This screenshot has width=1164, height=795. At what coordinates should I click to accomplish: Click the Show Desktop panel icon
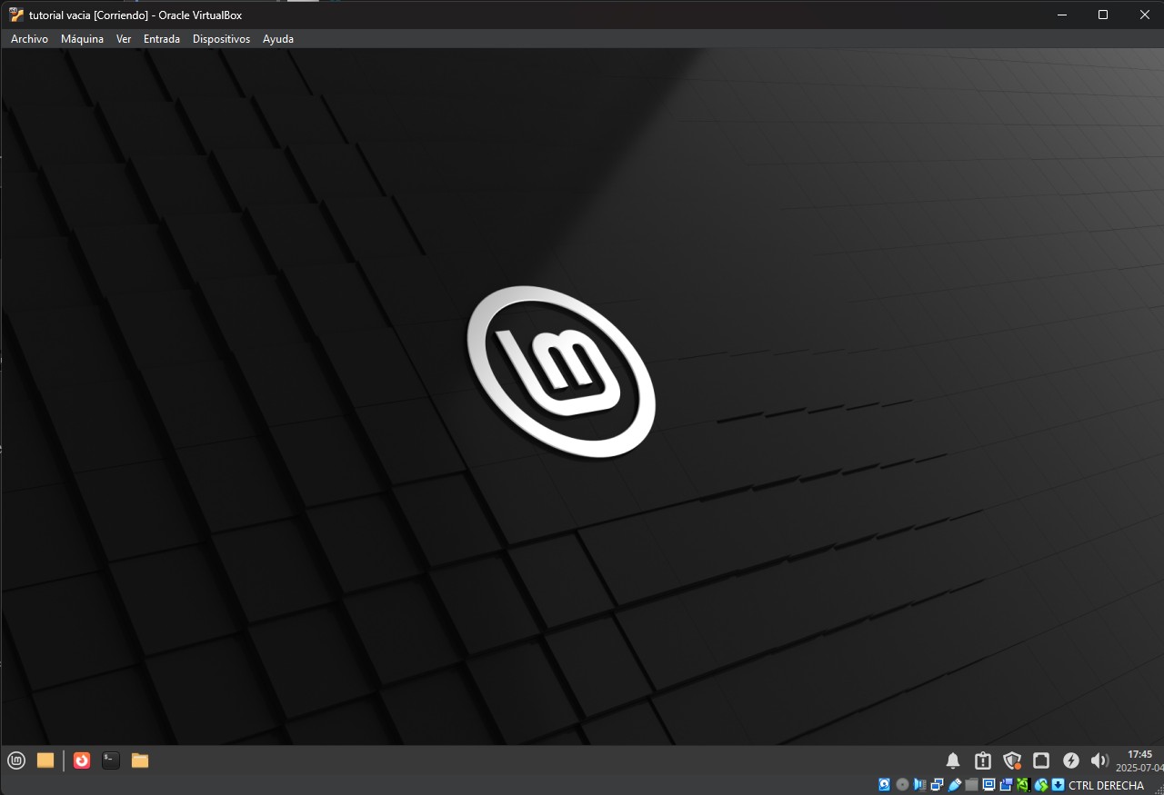[45, 760]
